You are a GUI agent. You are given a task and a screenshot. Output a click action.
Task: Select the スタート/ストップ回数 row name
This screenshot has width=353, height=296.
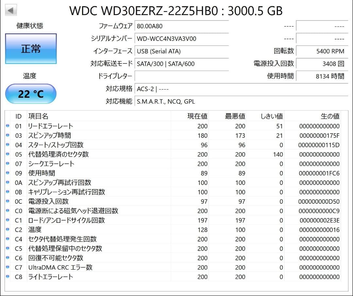pos(56,145)
